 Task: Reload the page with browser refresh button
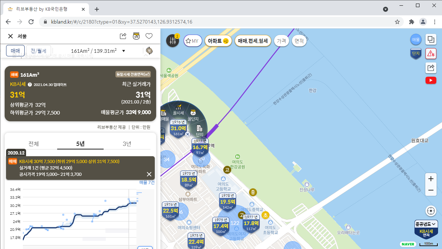click(x=31, y=22)
